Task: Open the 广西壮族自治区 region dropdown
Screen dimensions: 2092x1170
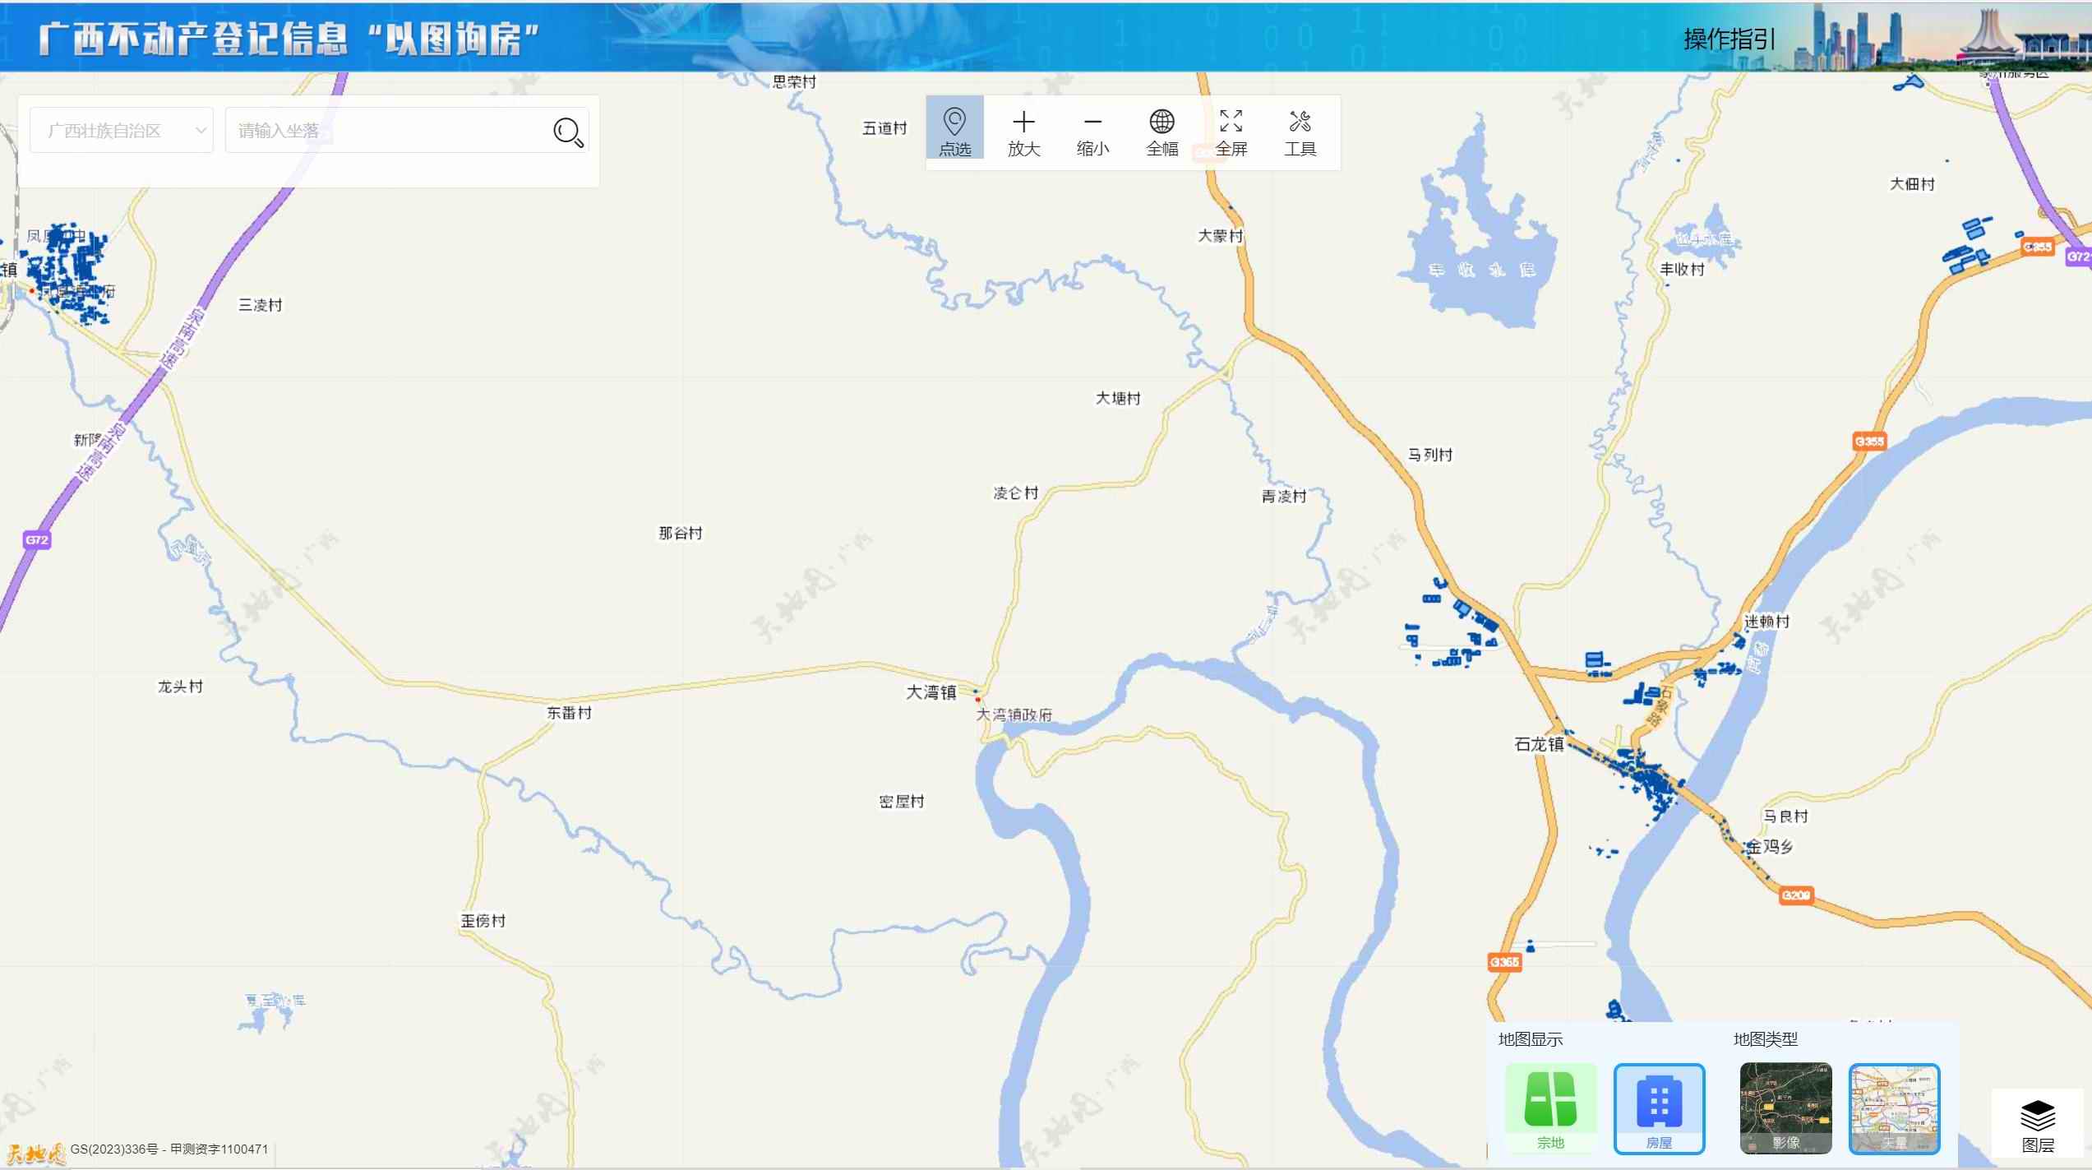Action: 121,131
